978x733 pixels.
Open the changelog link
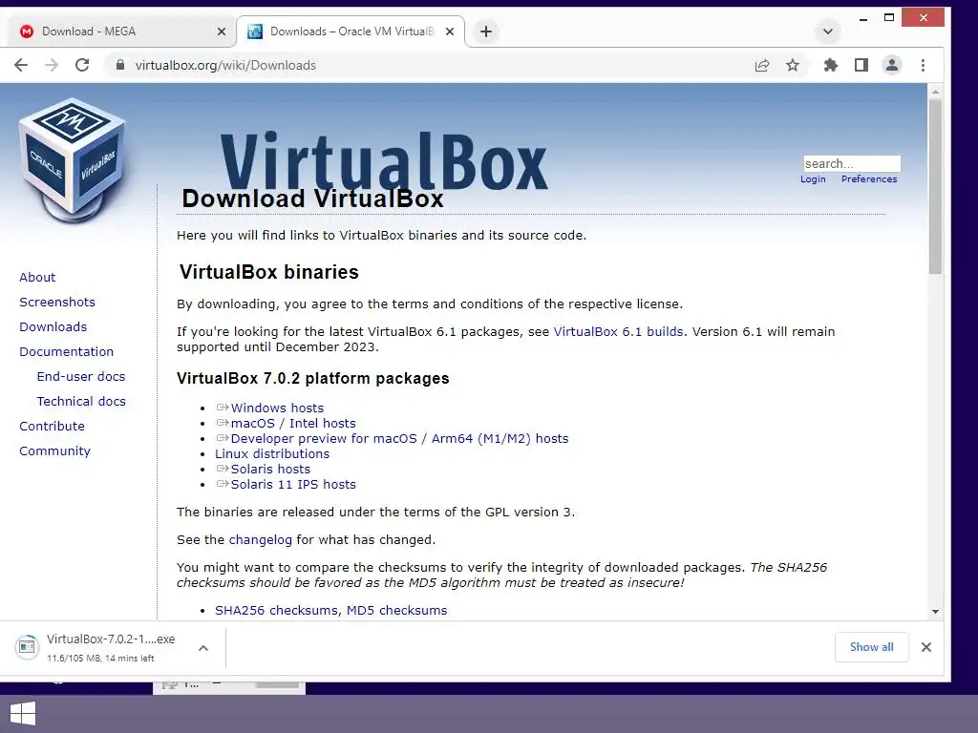(260, 540)
